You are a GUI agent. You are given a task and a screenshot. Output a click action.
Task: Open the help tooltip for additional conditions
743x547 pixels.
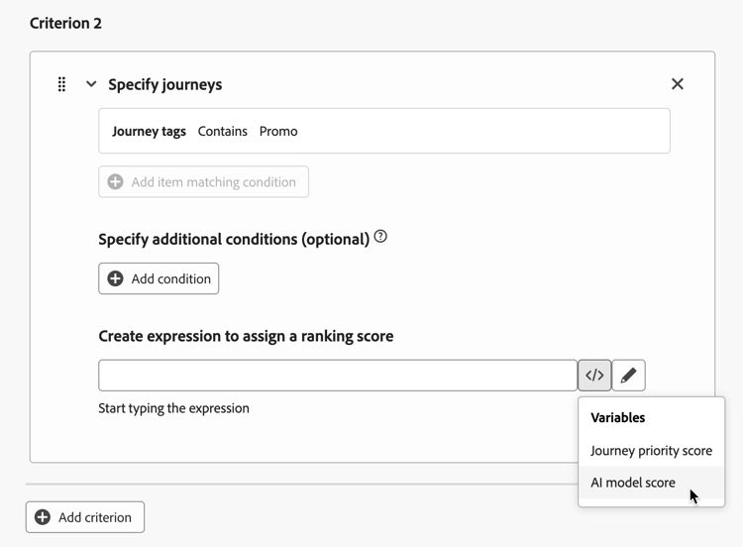[x=380, y=237]
